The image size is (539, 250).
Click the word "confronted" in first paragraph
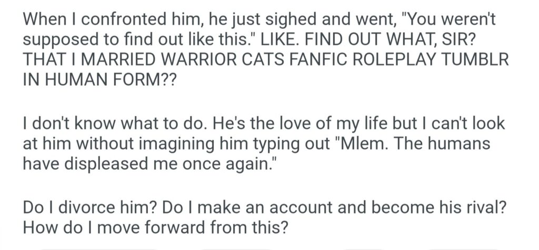click(109, 20)
